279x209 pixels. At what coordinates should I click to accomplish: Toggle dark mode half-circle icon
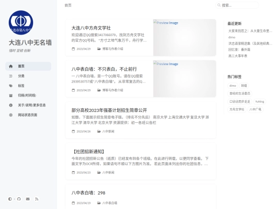coord(10,199)
